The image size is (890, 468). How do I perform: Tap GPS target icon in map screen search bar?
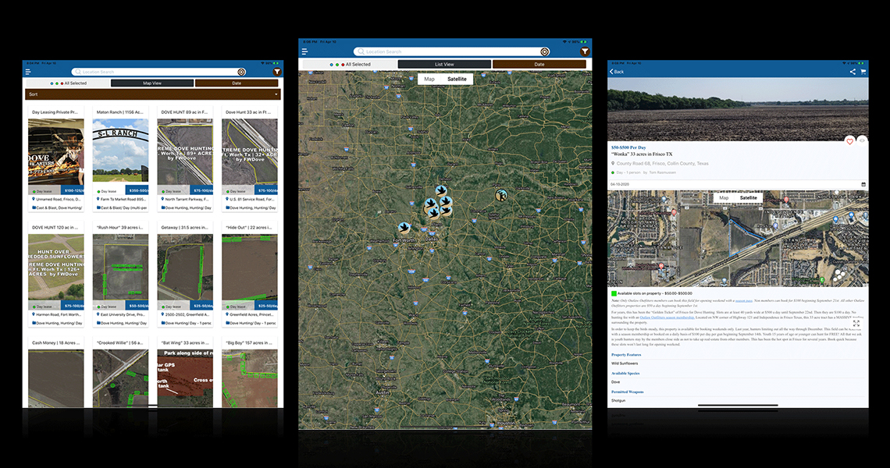point(544,51)
